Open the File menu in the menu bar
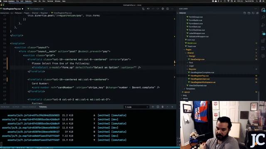Image resolution: width=266 pixels, height=149 pixels. 17,1
